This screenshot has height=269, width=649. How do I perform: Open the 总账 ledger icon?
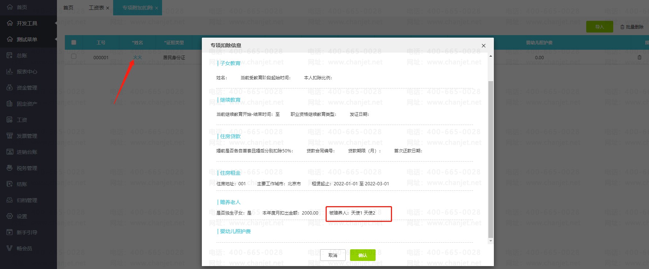coord(10,56)
